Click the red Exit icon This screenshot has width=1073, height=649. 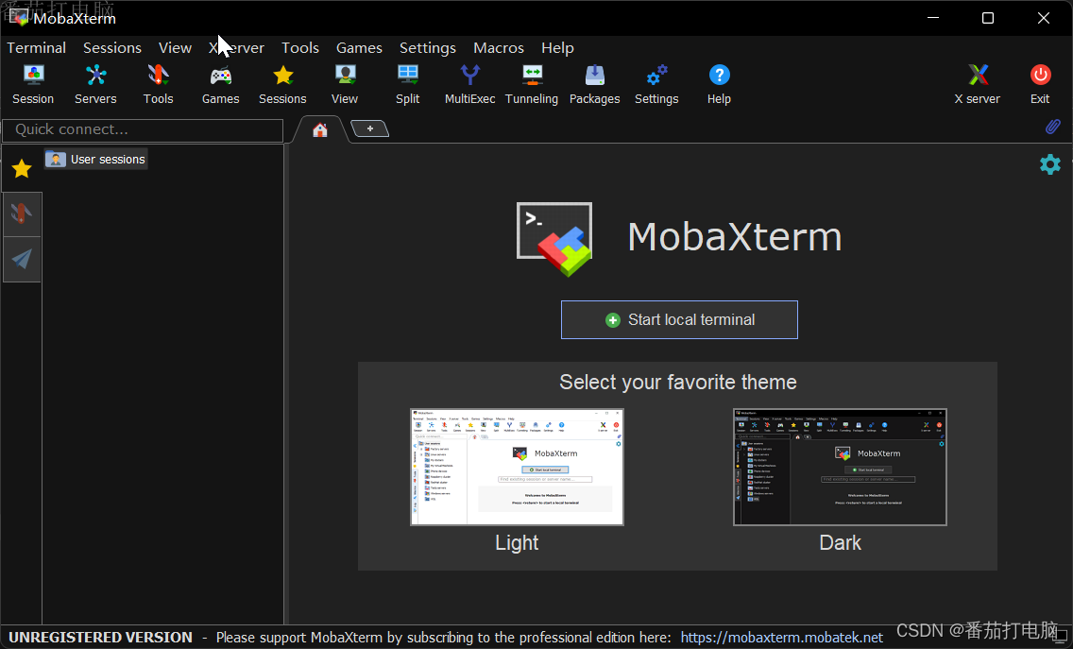pos(1039,83)
